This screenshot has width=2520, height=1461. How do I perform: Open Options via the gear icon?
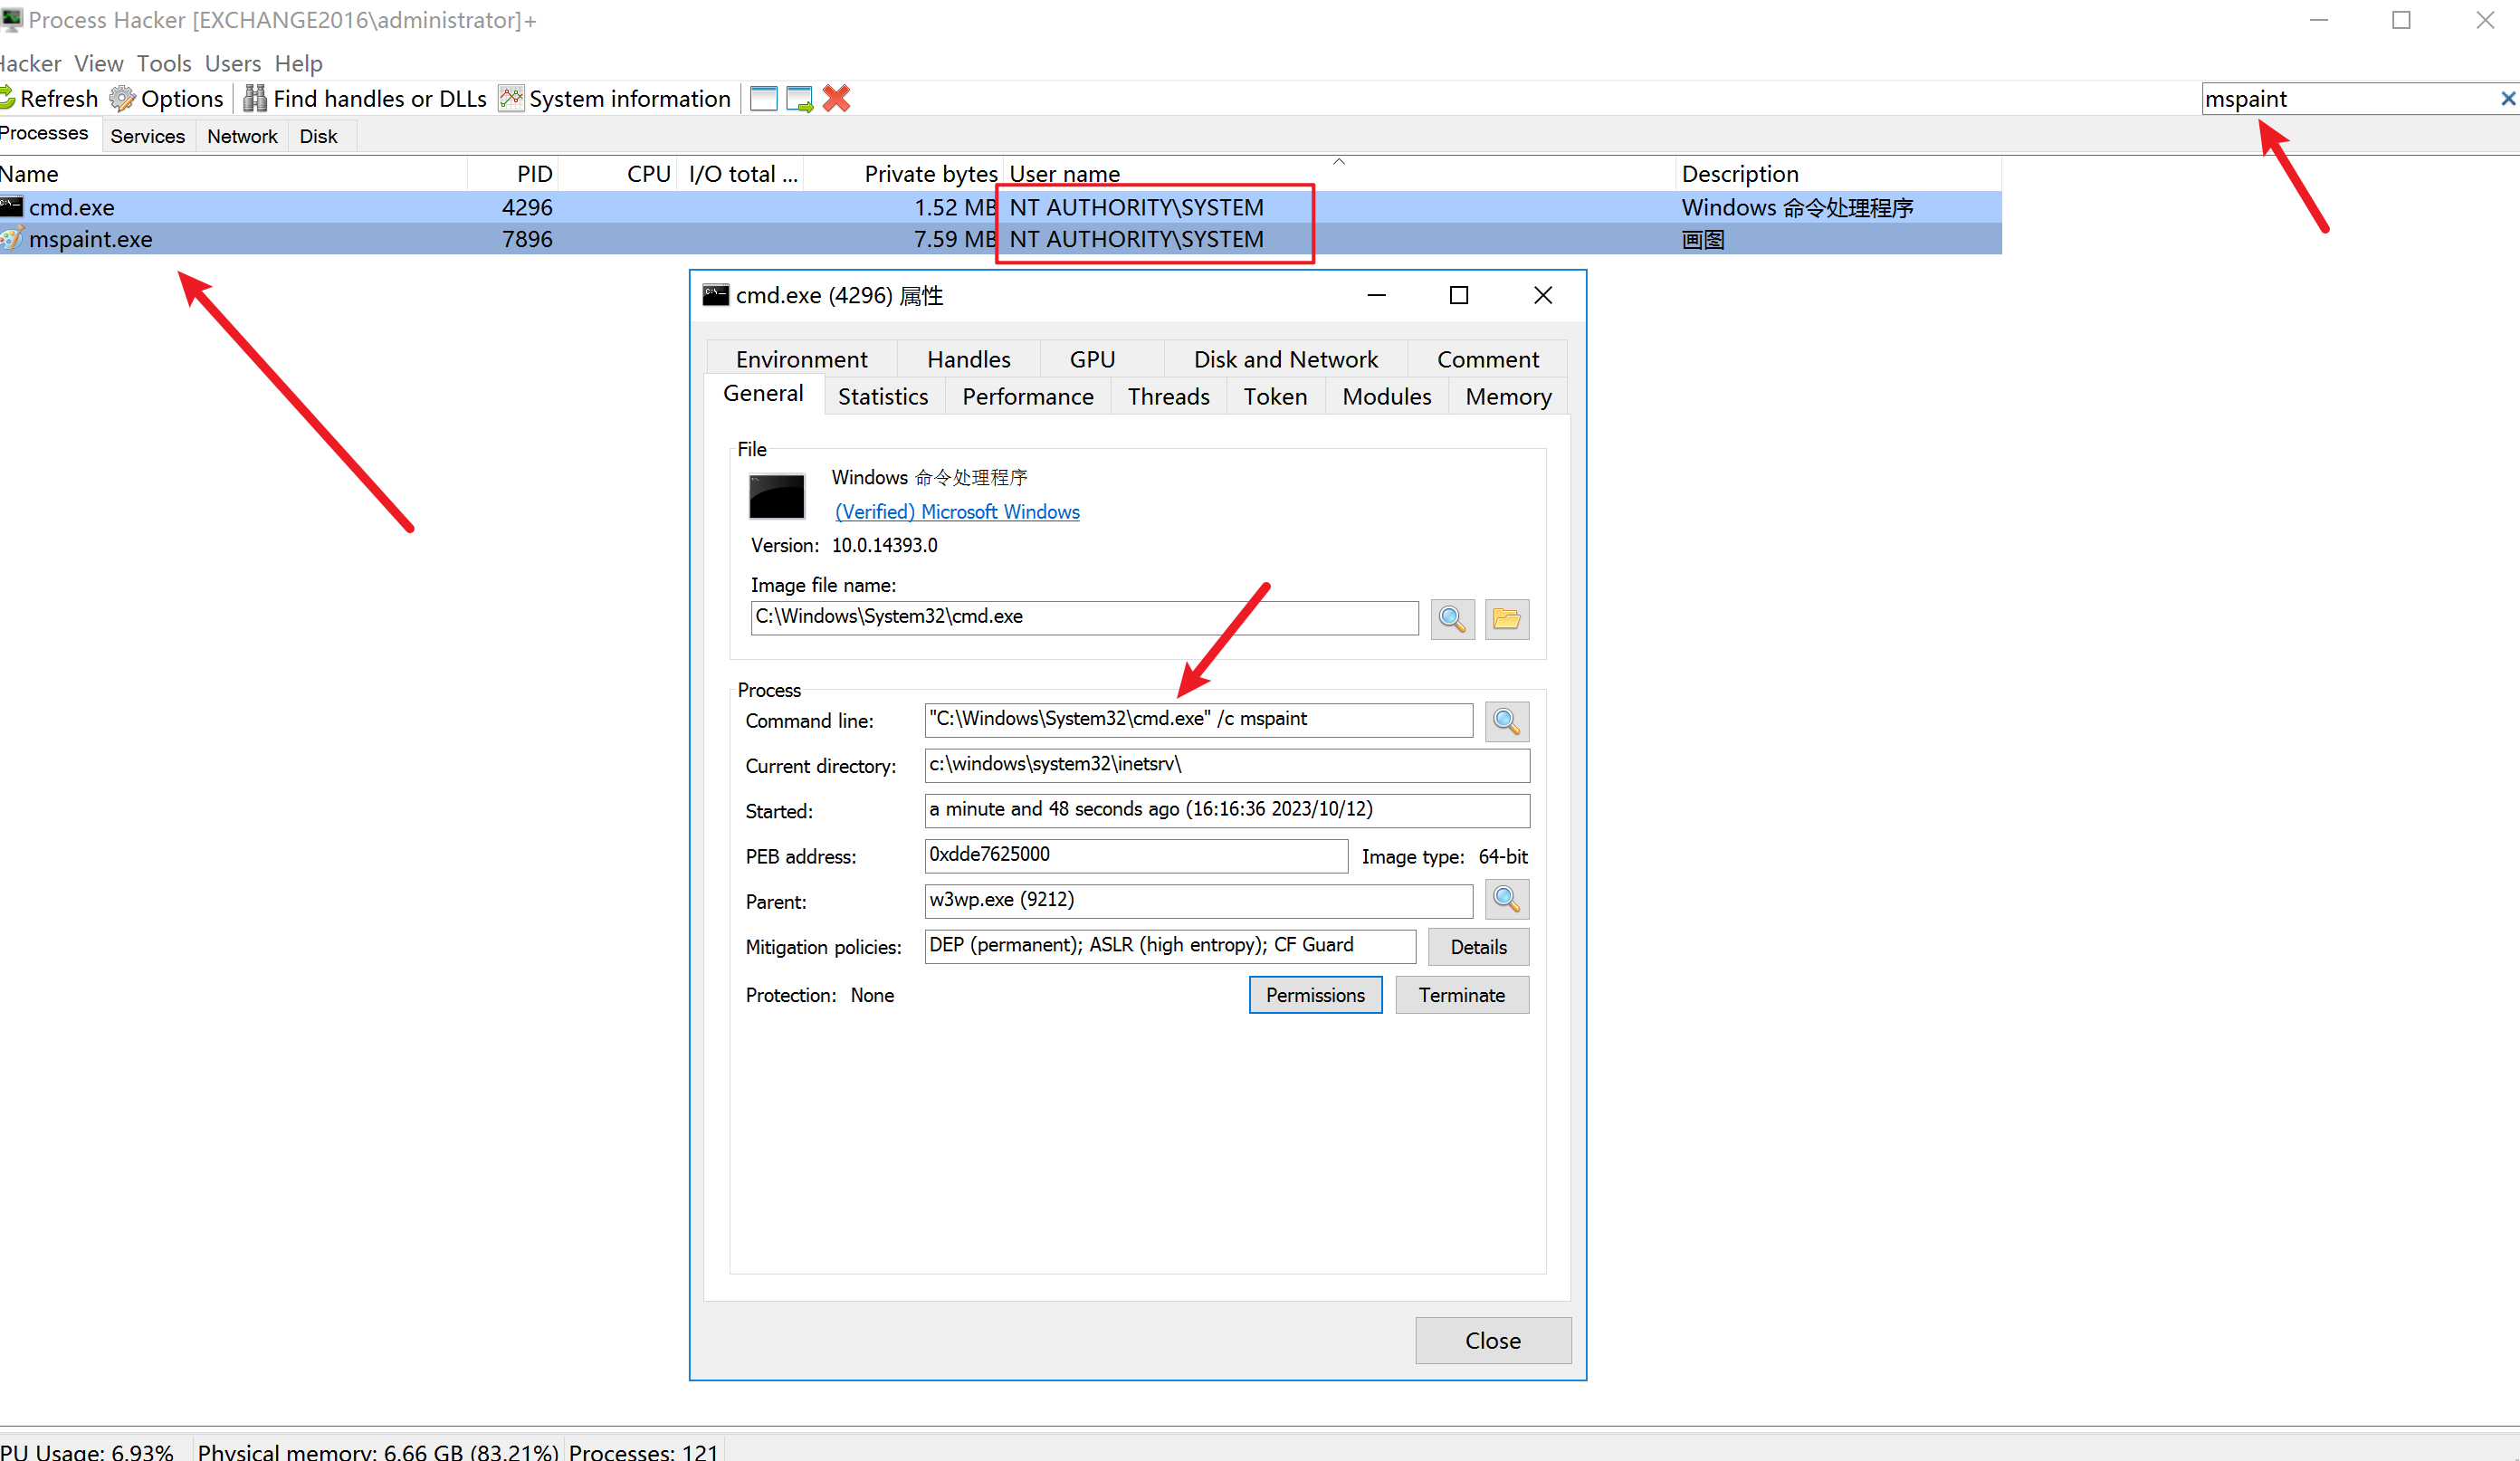tap(122, 98)
